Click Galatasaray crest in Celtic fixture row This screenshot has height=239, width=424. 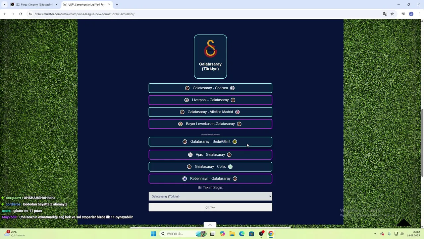click(189, 167)
